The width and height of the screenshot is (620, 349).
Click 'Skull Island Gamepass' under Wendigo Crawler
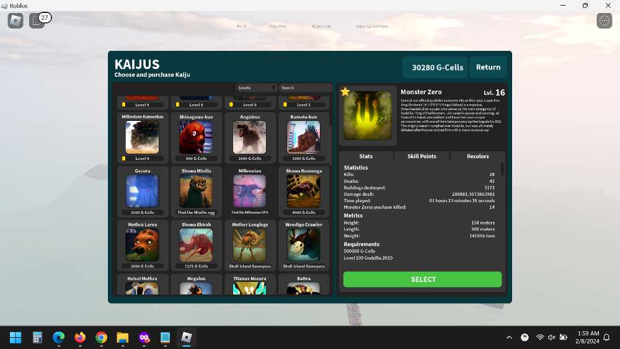click(x=303, y=267)
